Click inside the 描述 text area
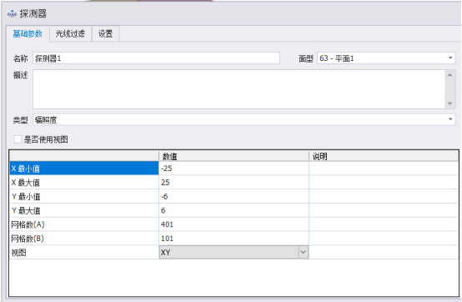This screenshot has width=462, height=302. tap(239, 89)
